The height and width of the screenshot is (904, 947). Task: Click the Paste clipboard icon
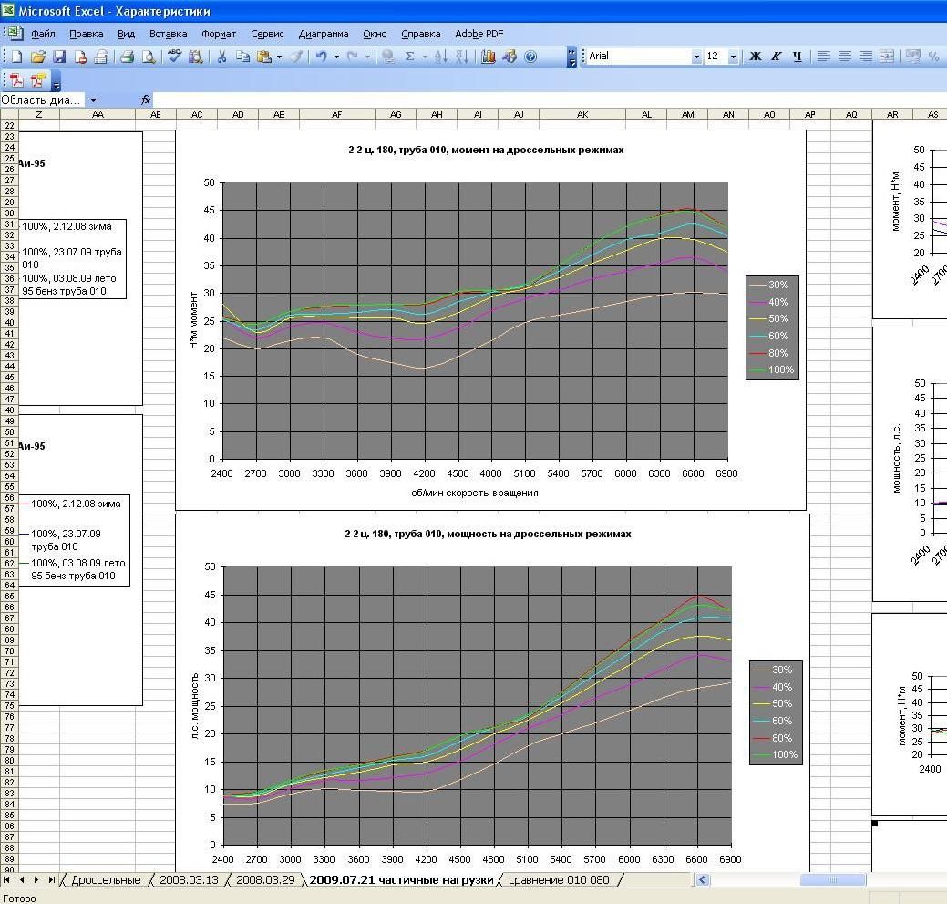pos(264,57)
